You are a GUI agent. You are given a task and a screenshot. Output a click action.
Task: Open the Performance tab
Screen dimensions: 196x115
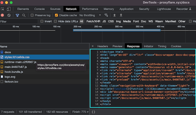pyautogui.click(x=90, y=9)
